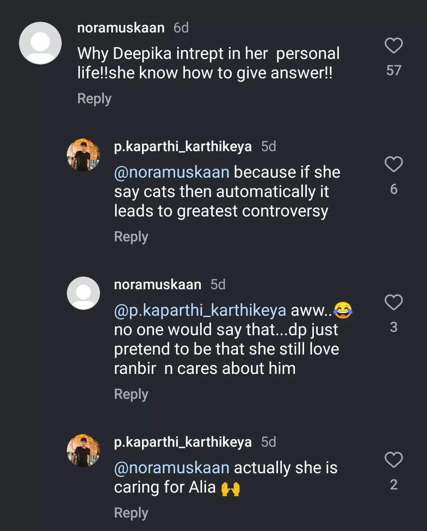Reply to the comment about ranbir
Viewport: 427px width, 531px height.
point(131,394)
